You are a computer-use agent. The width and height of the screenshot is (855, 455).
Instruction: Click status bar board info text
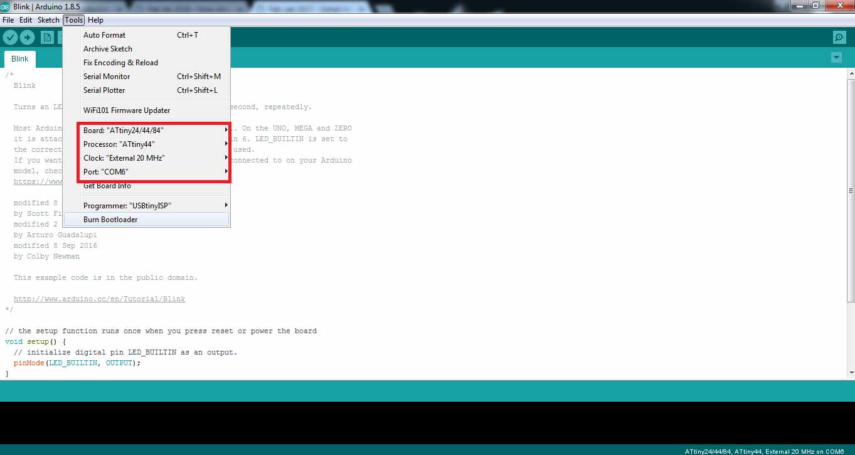coord(764,451)
